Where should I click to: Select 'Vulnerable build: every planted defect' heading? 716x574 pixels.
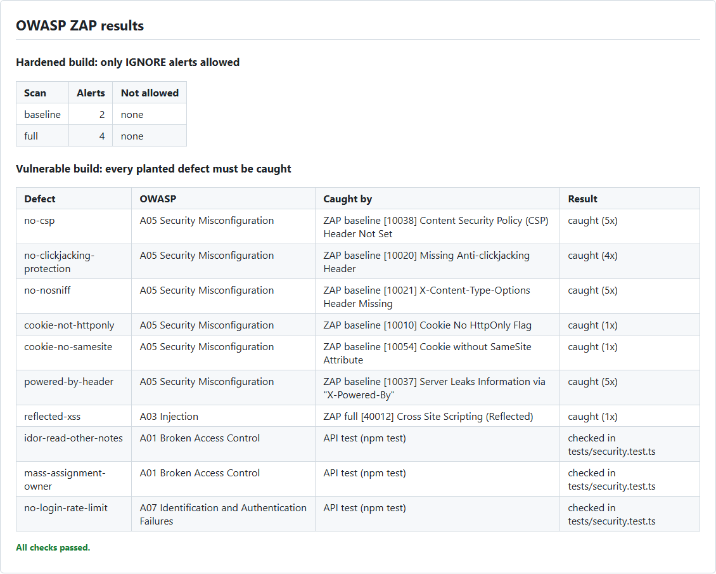(x=153, y=169)
